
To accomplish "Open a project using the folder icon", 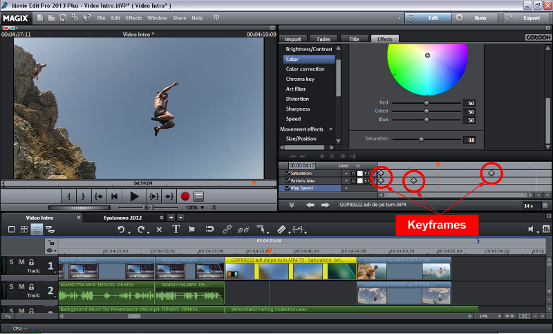I will (x=51, y=18).
